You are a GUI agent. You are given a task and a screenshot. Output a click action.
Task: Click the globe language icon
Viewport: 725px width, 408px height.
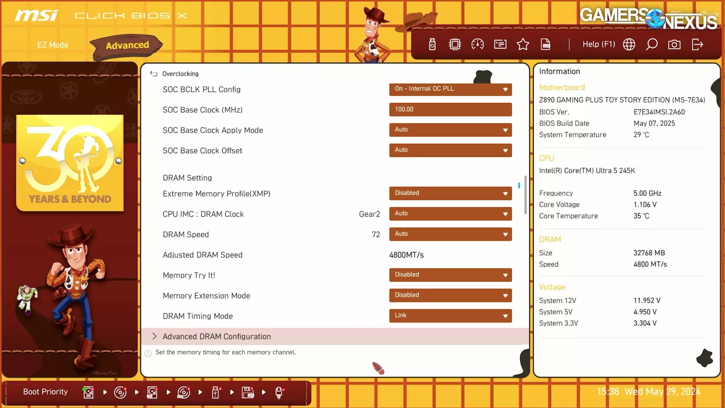[629, 44]
